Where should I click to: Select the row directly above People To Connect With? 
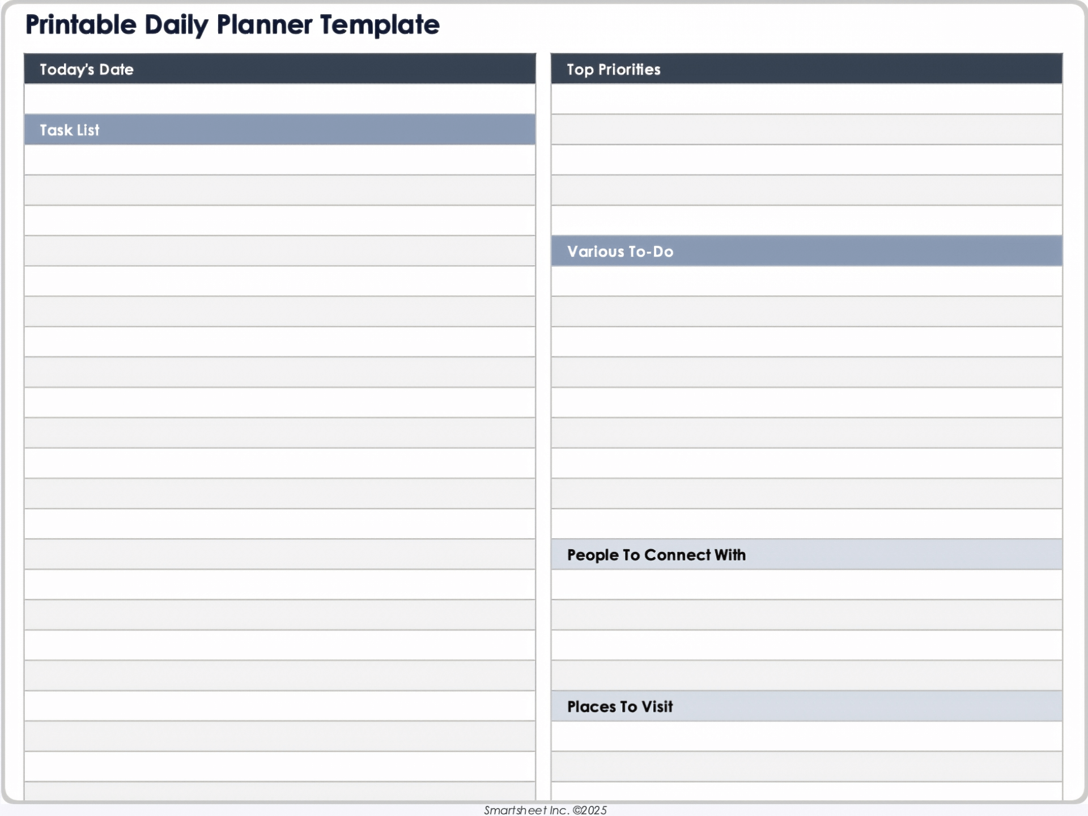[806, 524]
